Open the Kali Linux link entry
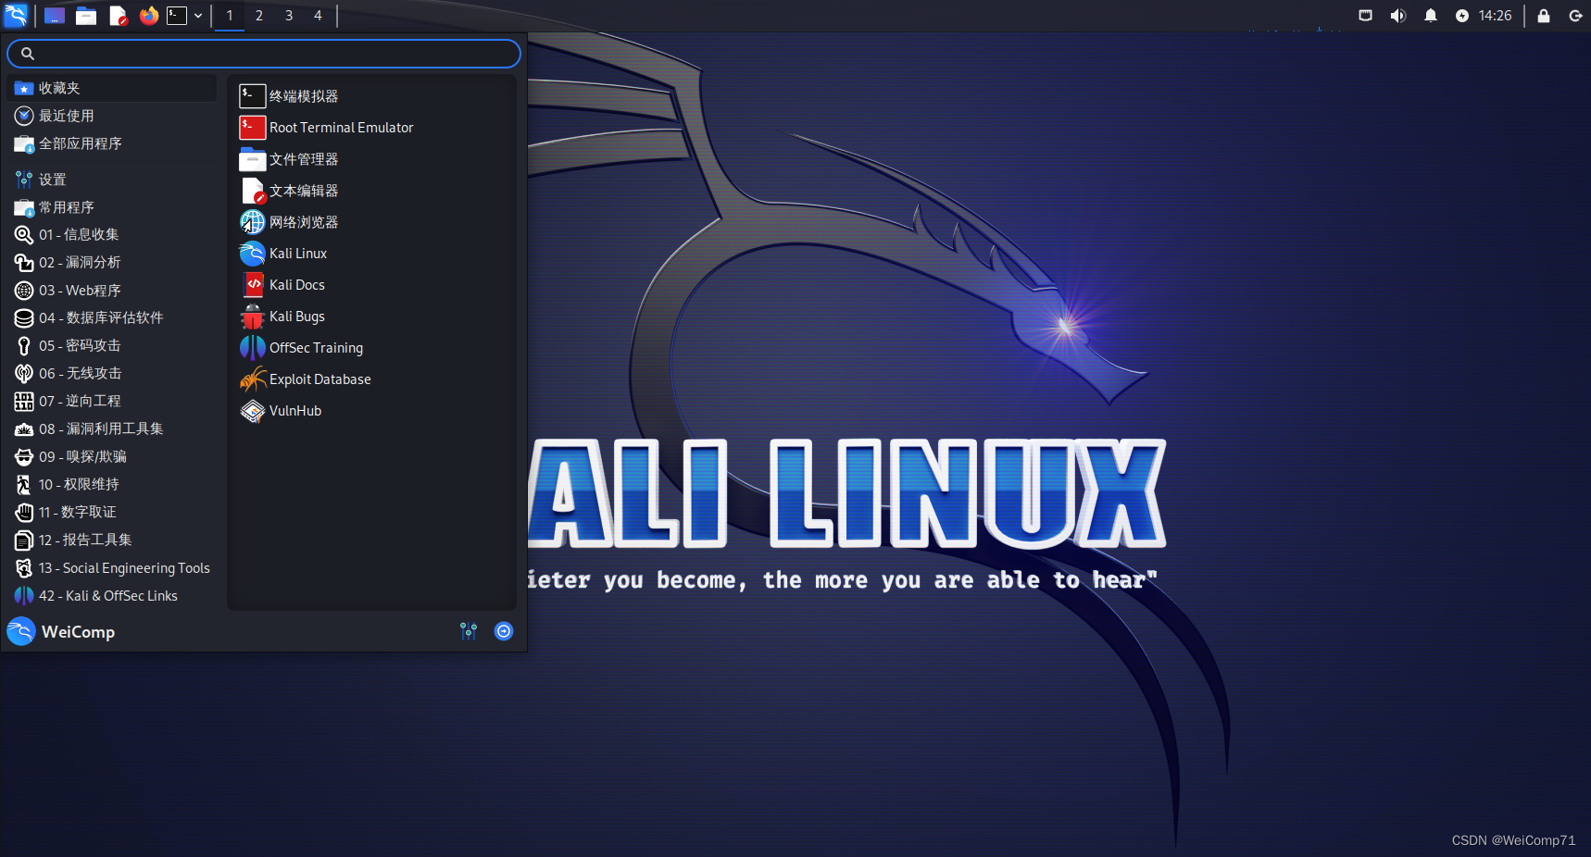Viewport: 1591px width, 857px height. [x=371, y=254]
